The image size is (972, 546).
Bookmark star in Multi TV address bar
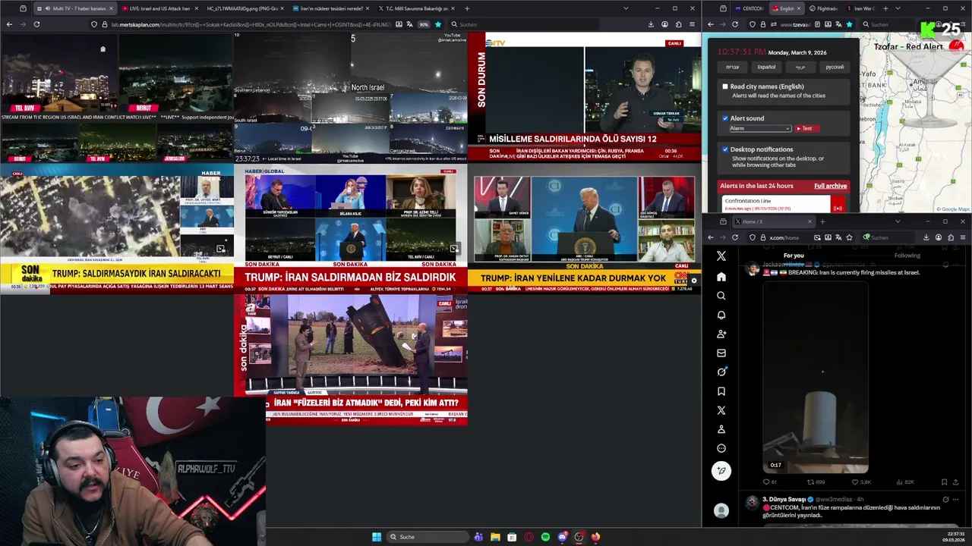pyautogui.click(x=438, y=24)
